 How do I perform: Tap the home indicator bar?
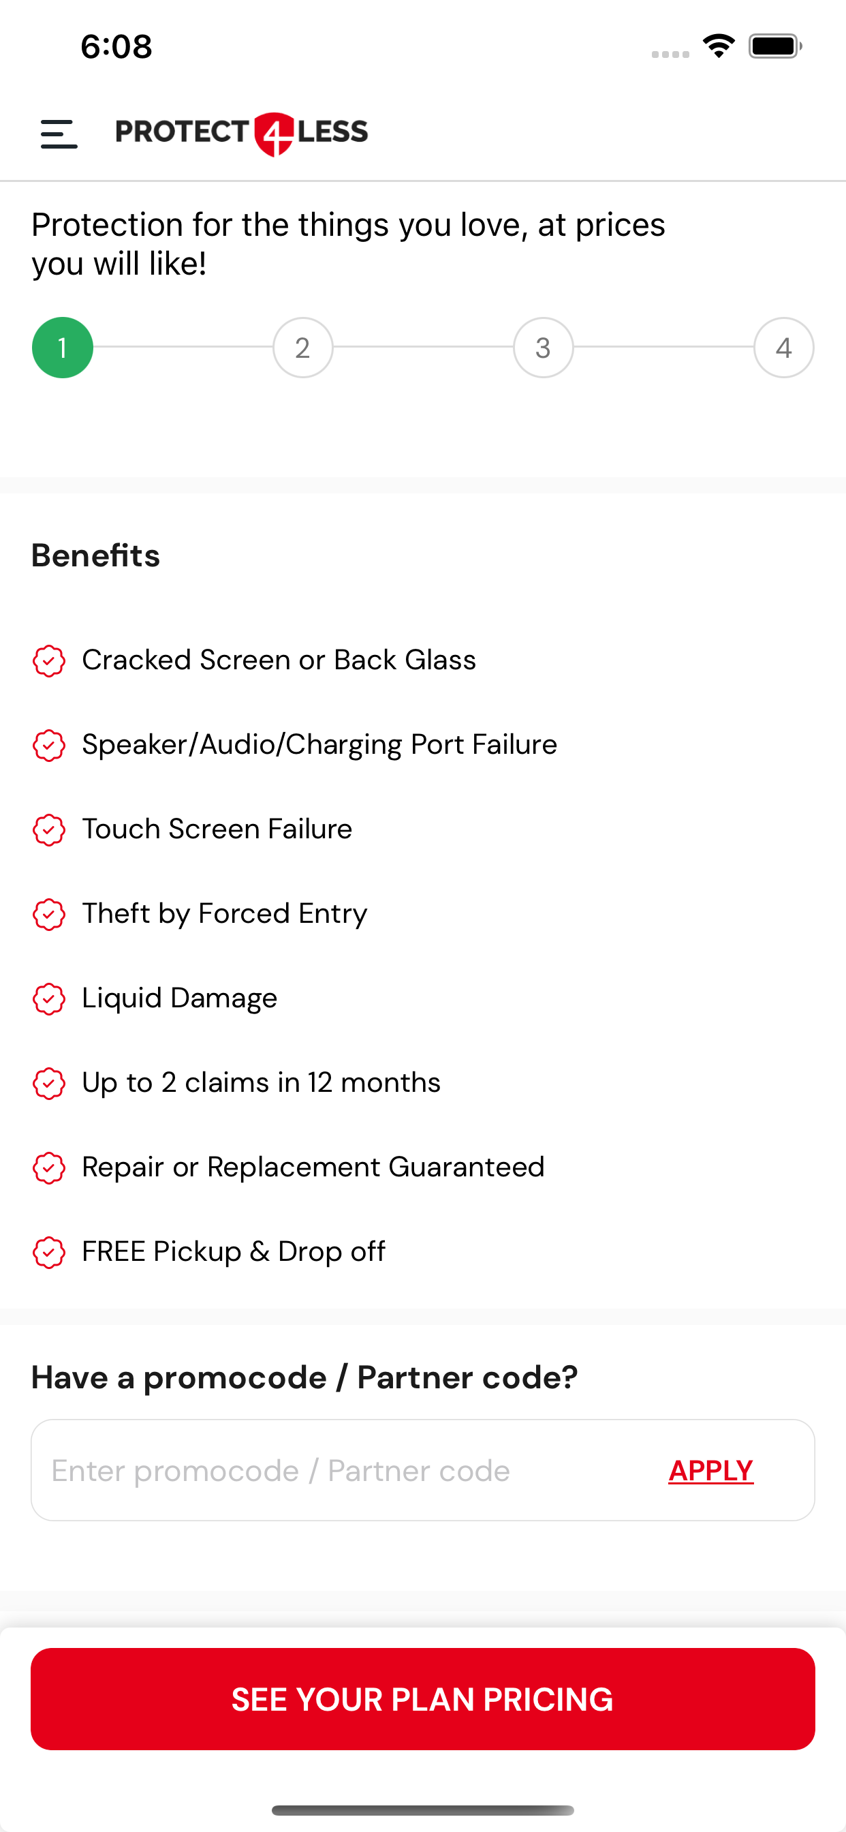[423, 1810]
